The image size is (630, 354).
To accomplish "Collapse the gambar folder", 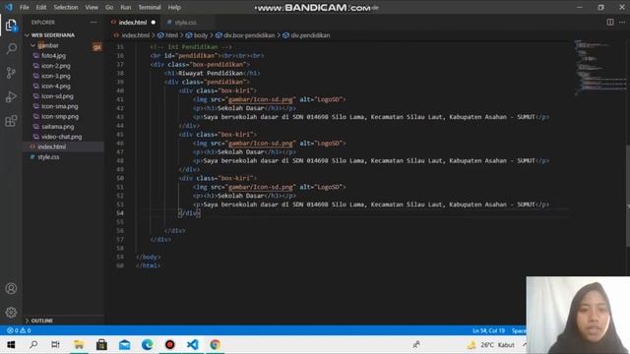I will 48,46.
